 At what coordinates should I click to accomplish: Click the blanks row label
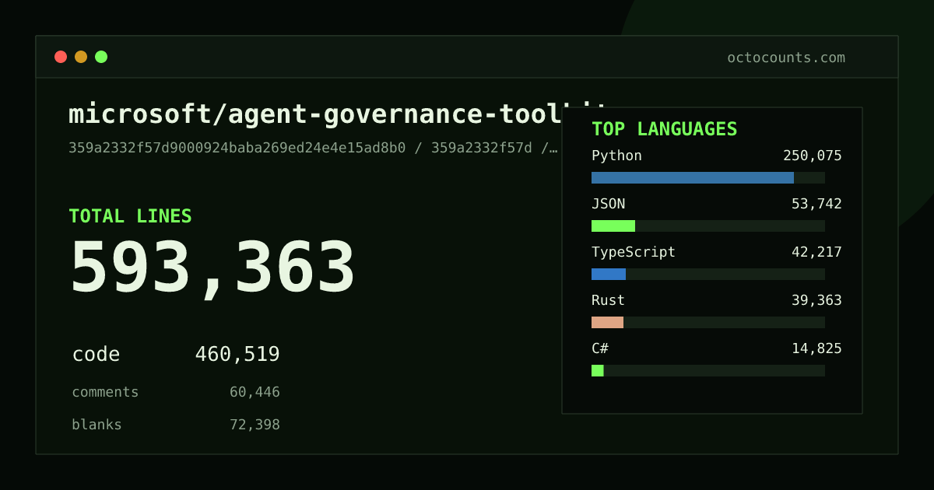(x=97, y=425)
